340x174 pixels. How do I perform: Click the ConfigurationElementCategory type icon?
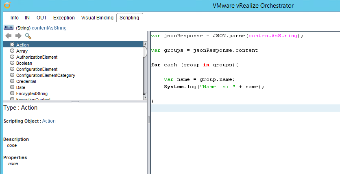coord(12,75)
